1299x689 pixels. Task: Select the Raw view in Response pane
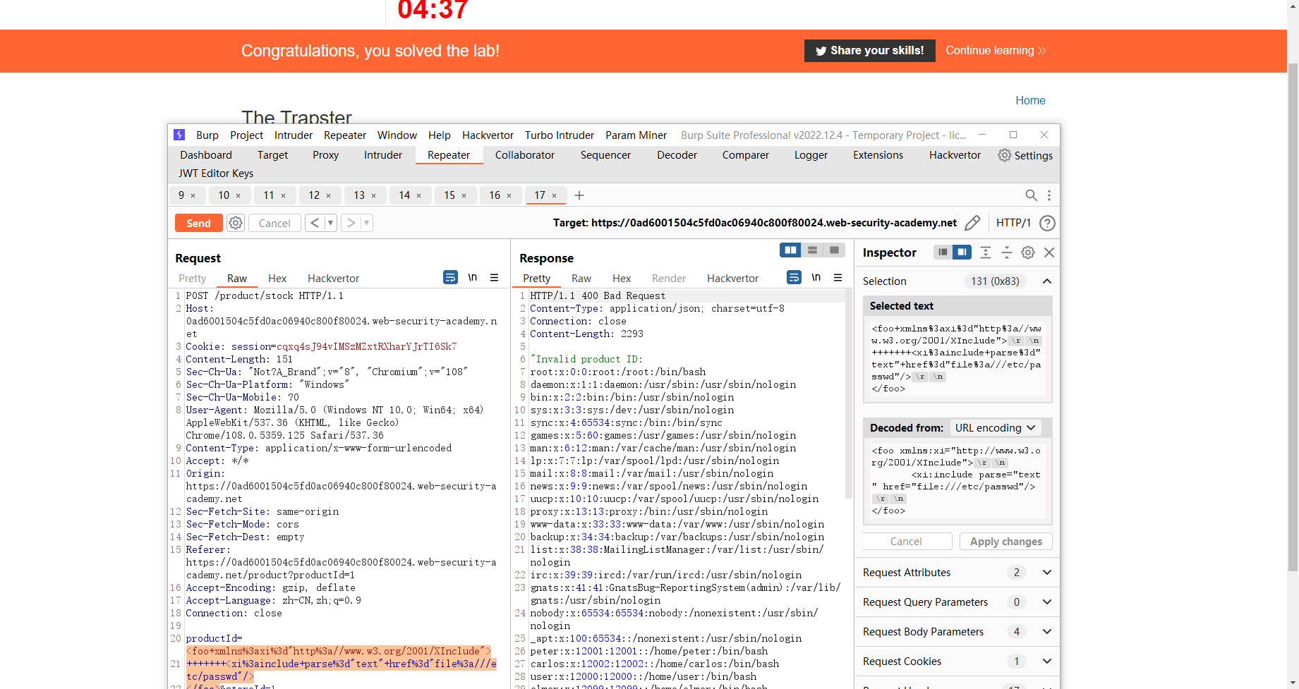(x=581, y=279)
